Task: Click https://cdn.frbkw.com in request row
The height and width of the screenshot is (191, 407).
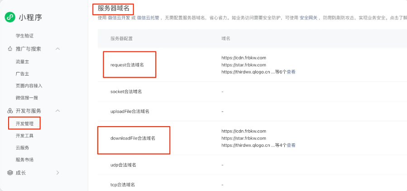Action: tap(244, 58)
